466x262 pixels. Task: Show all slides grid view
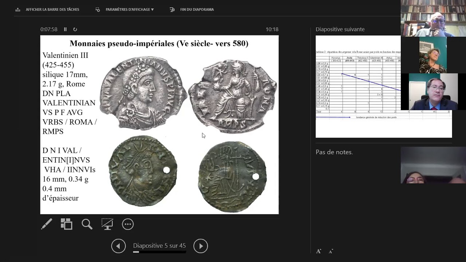tap(66, 224)
